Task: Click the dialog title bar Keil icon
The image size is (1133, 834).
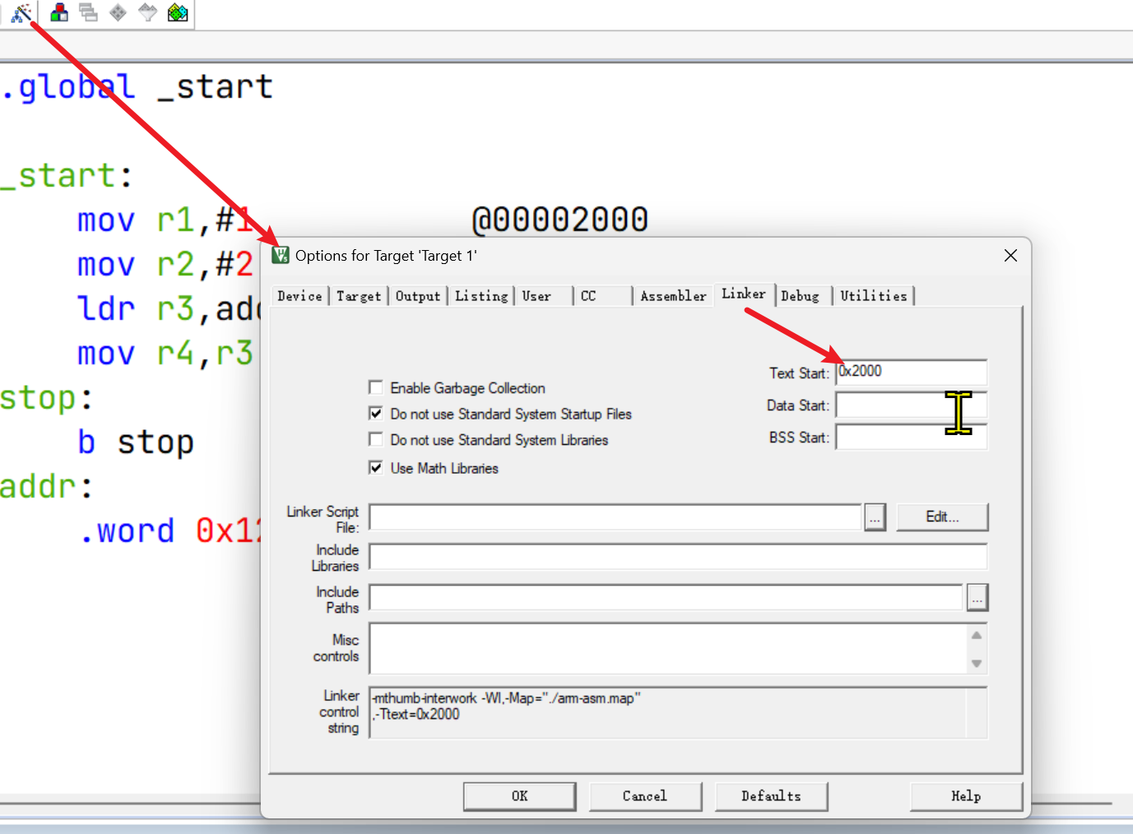Action: coord(281,255)
